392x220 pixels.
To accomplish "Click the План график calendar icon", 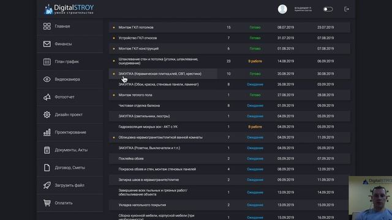I will click(x=47, y=62).
